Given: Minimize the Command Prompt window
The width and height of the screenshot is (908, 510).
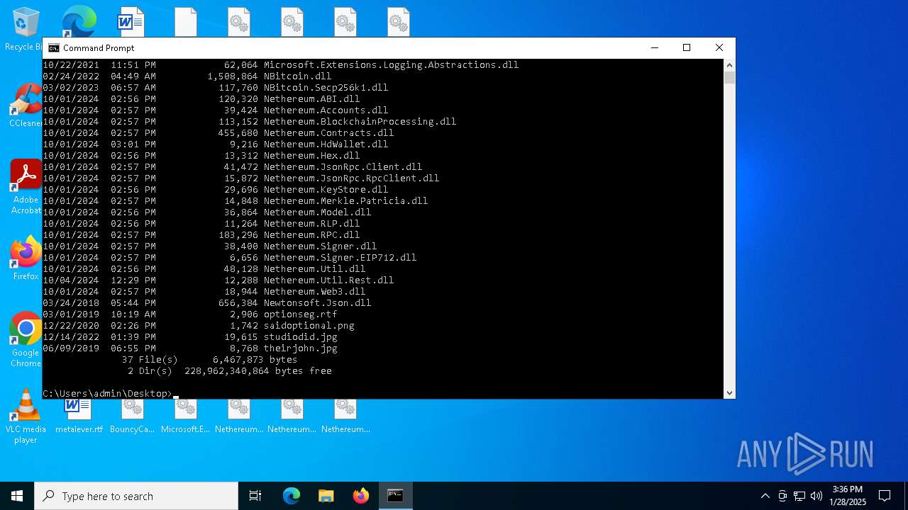Looking at the screenshot, I should [x=654, y=48].
